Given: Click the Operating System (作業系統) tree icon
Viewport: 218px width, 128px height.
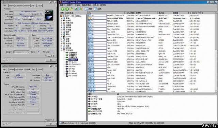Looking at the screenshot, I should tap(64, 23).
